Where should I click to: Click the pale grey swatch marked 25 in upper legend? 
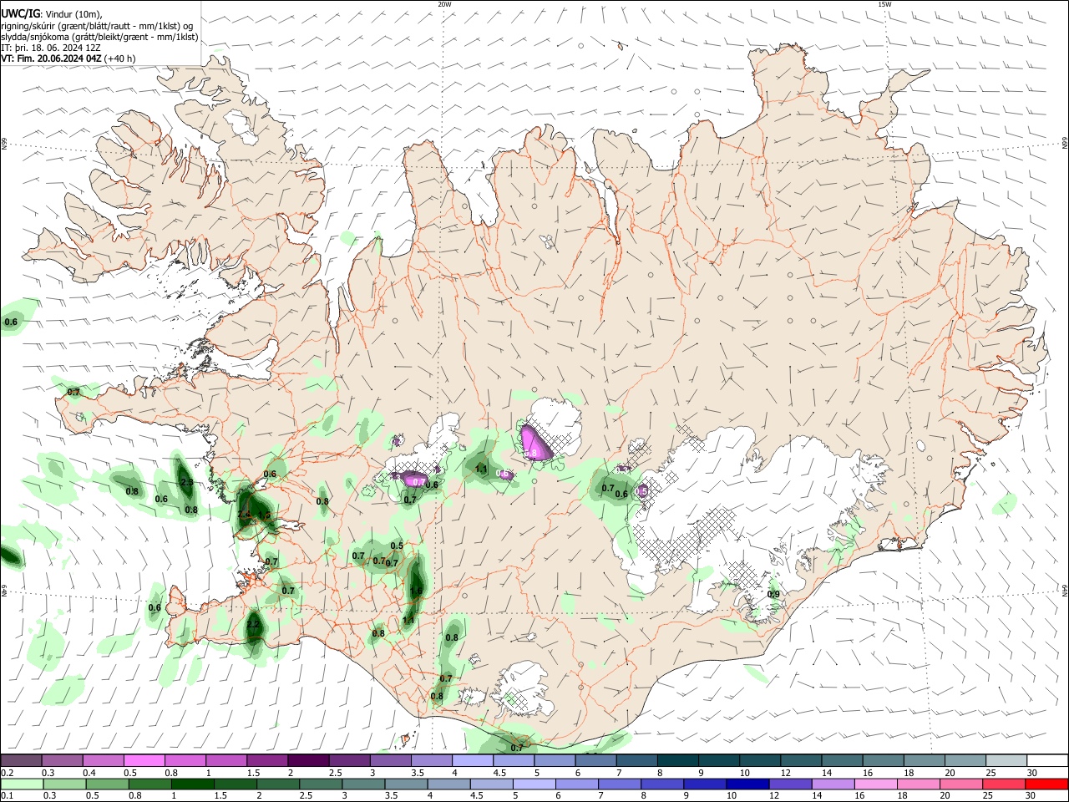click(1006, 760)
